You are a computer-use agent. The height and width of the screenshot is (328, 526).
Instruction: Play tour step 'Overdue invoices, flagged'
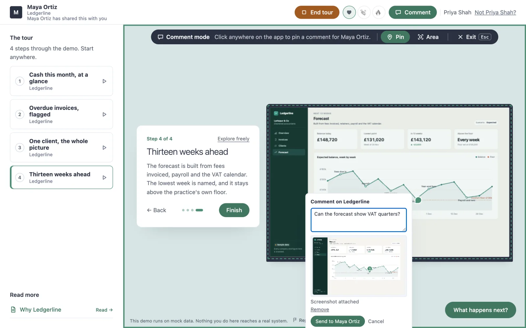click(104, 114)
